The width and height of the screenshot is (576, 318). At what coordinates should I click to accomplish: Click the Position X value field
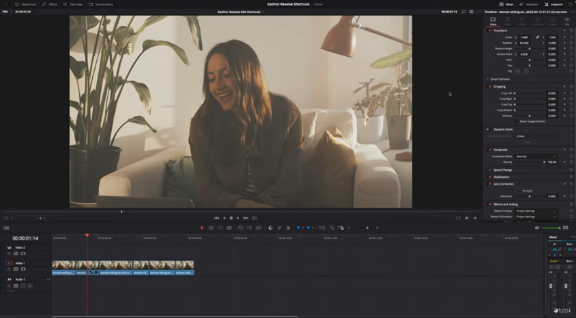click(524, 43)
